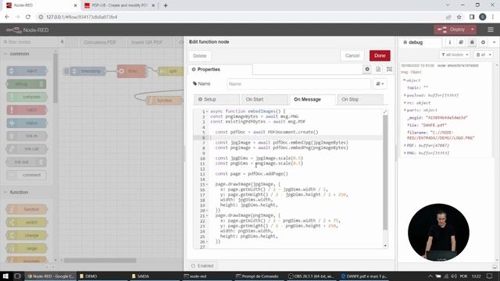500x281 pixels.
Task: Select the inject palette node
Action: pyautogui.click(x=27, y=71)
